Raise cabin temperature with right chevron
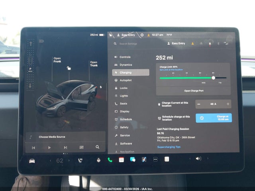This screenshot has width=255, height=191. 69,160
